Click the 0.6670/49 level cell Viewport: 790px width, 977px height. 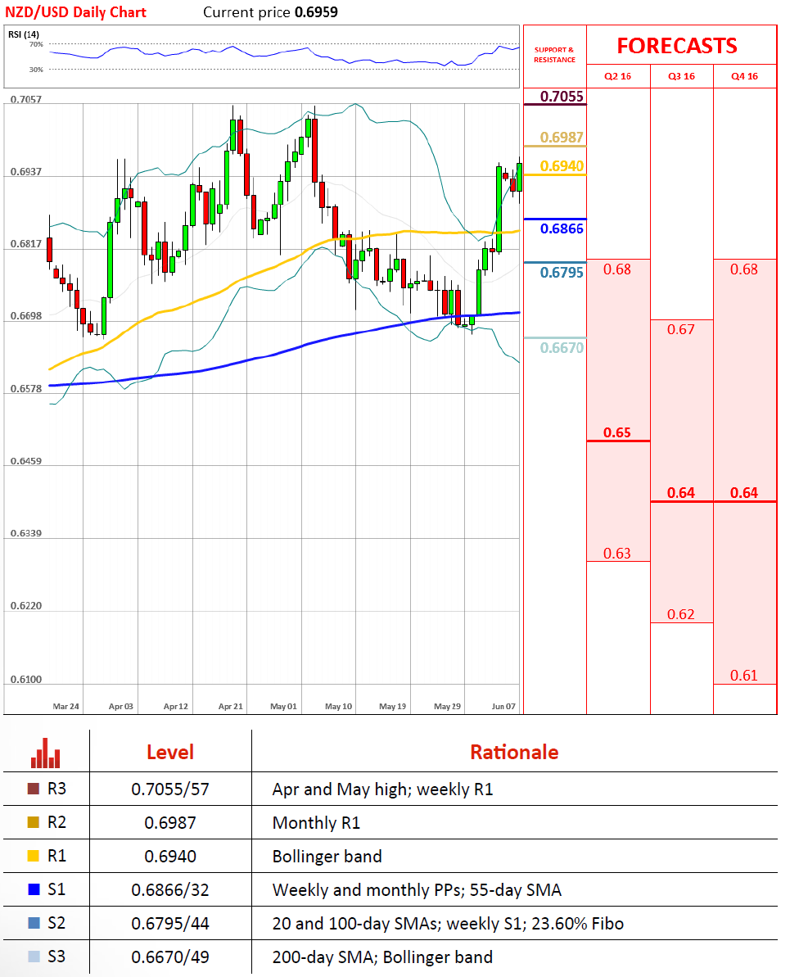click(x=170, y=957)
